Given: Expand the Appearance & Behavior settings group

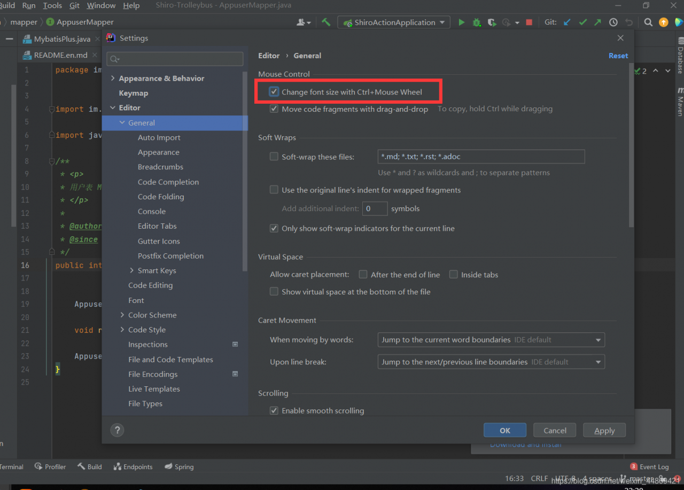Looking at the screenshot, I should click(113, 78).
